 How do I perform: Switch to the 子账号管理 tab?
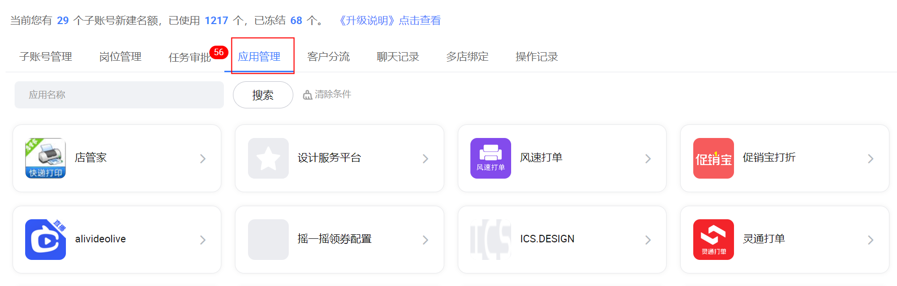[46, 57]
